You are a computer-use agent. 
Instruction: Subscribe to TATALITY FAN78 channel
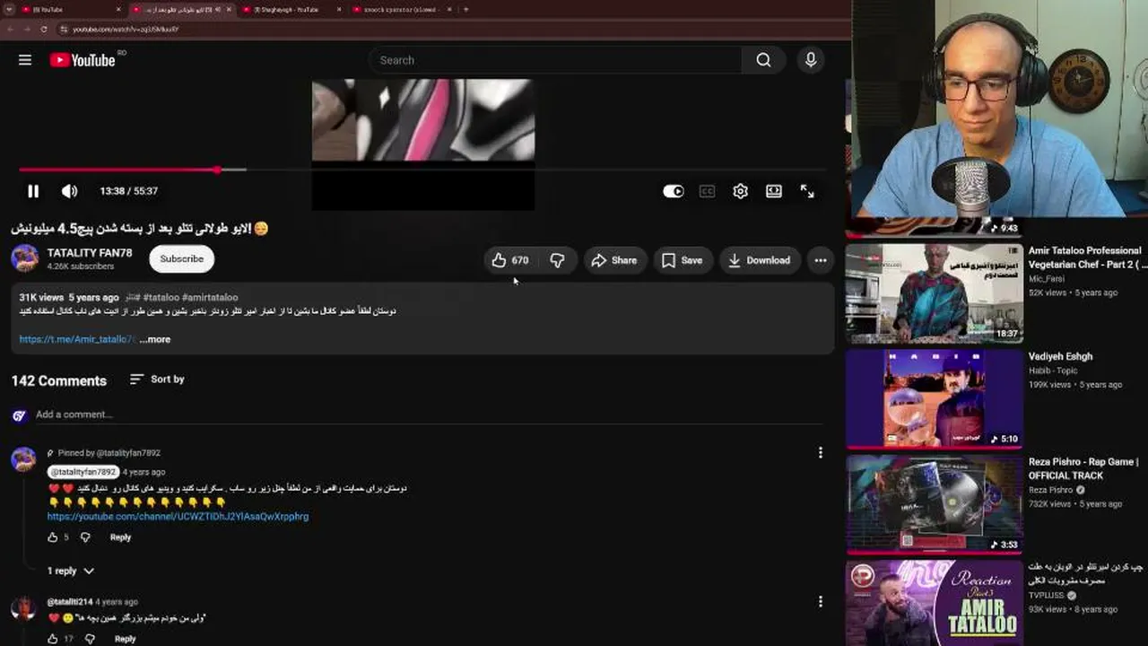tap(181, 258)
